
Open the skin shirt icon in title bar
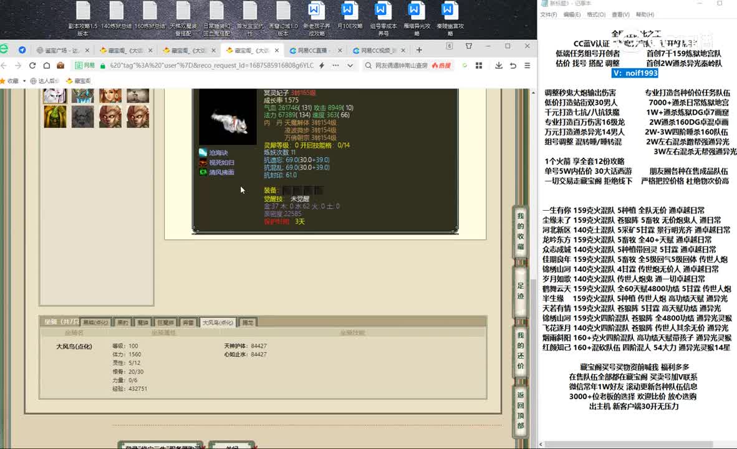[x=469, y=46]
